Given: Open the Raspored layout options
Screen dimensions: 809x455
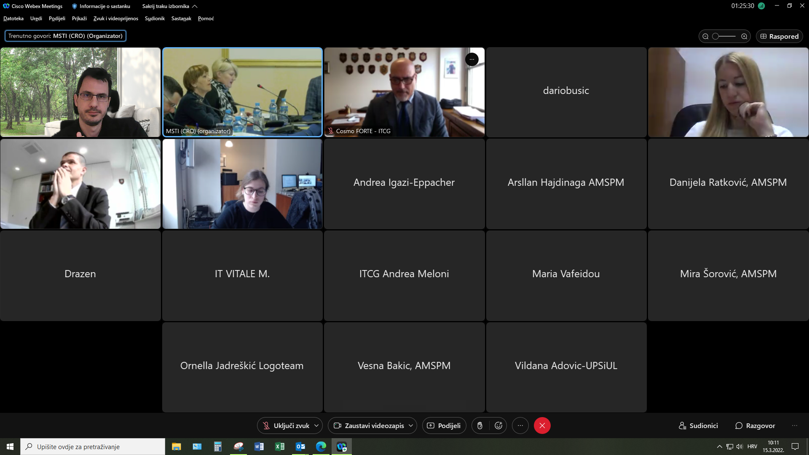Looking at the screenshot, I should (x=780, y=37).
